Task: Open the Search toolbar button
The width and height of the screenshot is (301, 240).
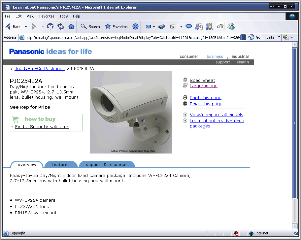Action: 90,26
